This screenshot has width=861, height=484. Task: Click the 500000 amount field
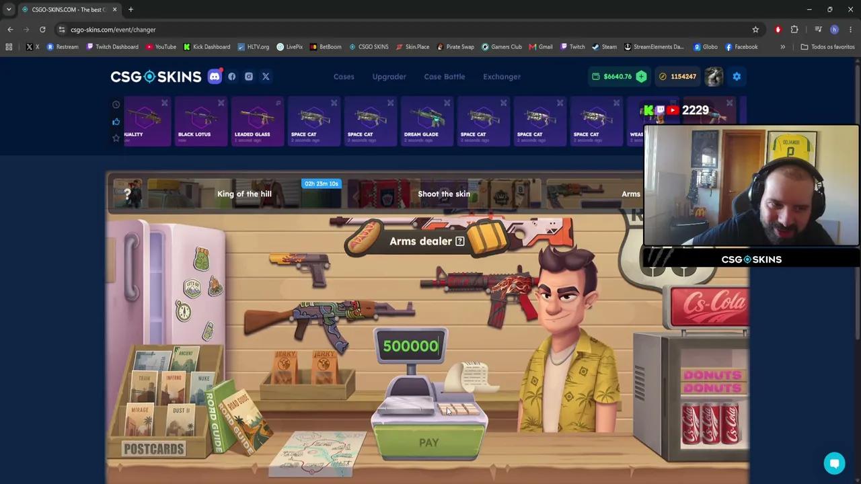coord(410,346)
